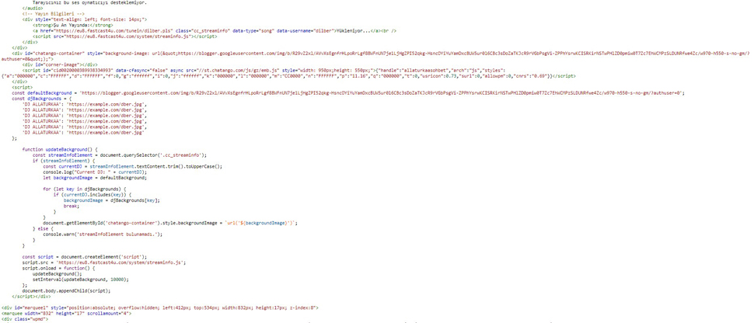This screenshot has height=323, width=754.
Task: Click console.warn 'streamInfoElement bulunamadı.' line
Action: point(103,234)
